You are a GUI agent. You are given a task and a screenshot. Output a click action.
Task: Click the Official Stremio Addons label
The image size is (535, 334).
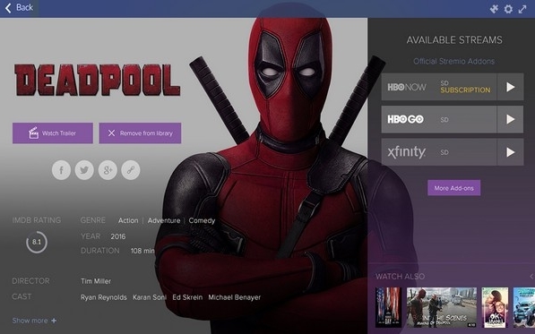[453, 62]
